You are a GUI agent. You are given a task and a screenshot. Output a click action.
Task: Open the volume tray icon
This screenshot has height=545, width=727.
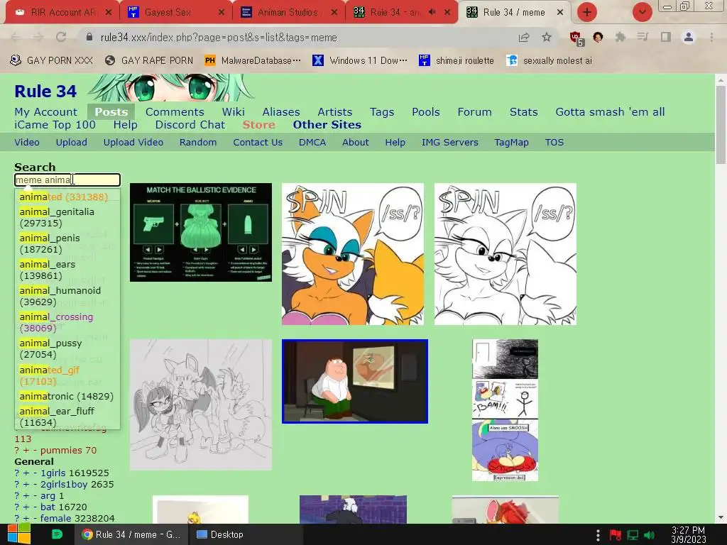pyautogui.click(x=650, y=535)
